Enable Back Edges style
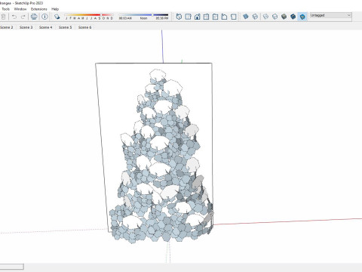The height and width of the screenshot is (272, 362). click(255, 17)
